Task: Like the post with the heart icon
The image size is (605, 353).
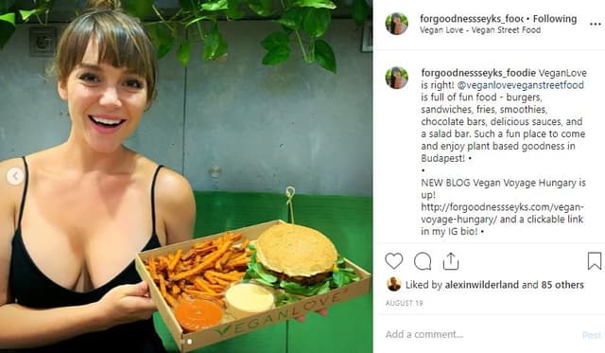Action: click(x=393, y=261)
